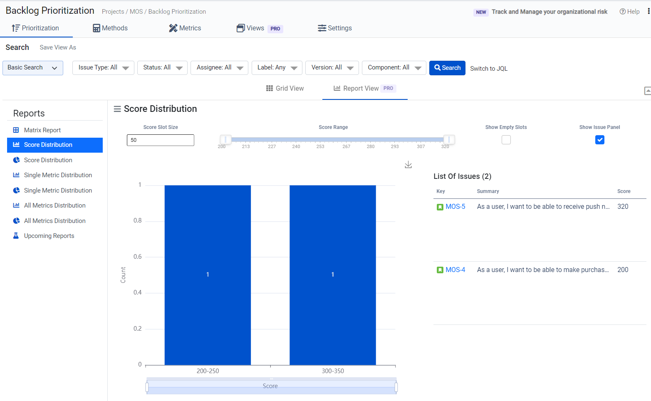Screen dimensions: 651x401
Task: Click the right Score Range slider handle
Action: point(449,140)
